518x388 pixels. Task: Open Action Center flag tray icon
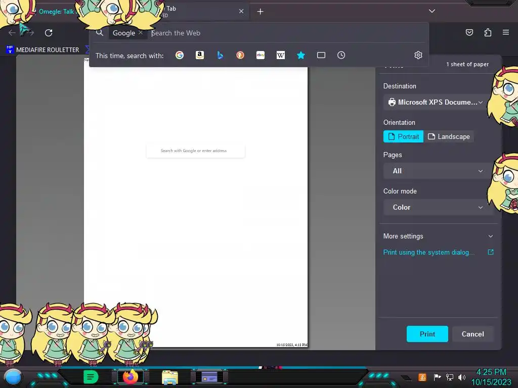437,377
